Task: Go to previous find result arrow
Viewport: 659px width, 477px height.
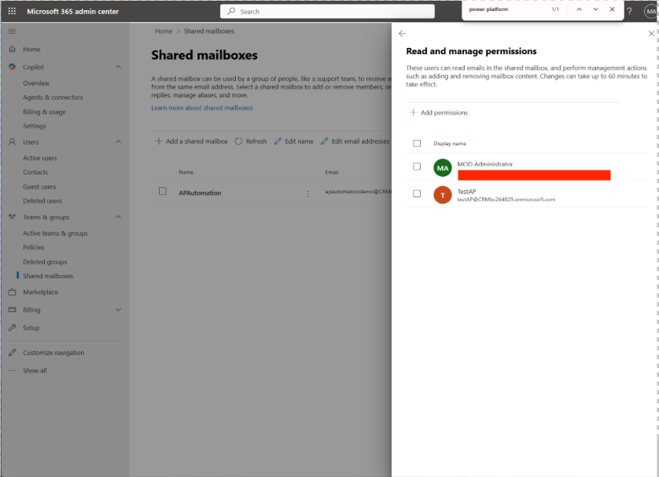Action: (x=579, y=9)
